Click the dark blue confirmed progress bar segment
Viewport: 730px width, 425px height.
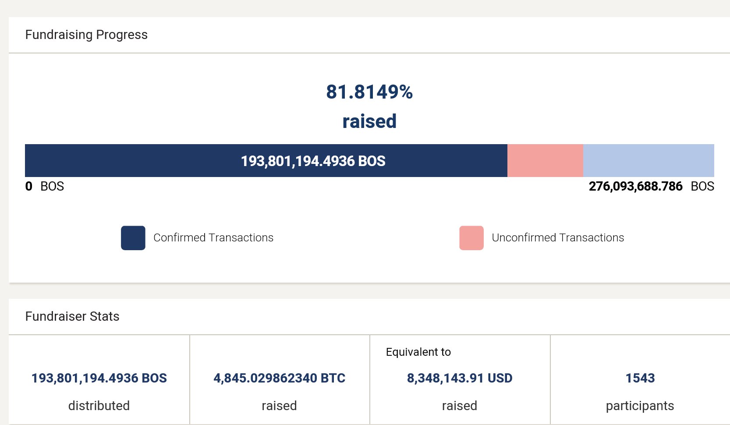pyautogui.click(x=131, y=161)
